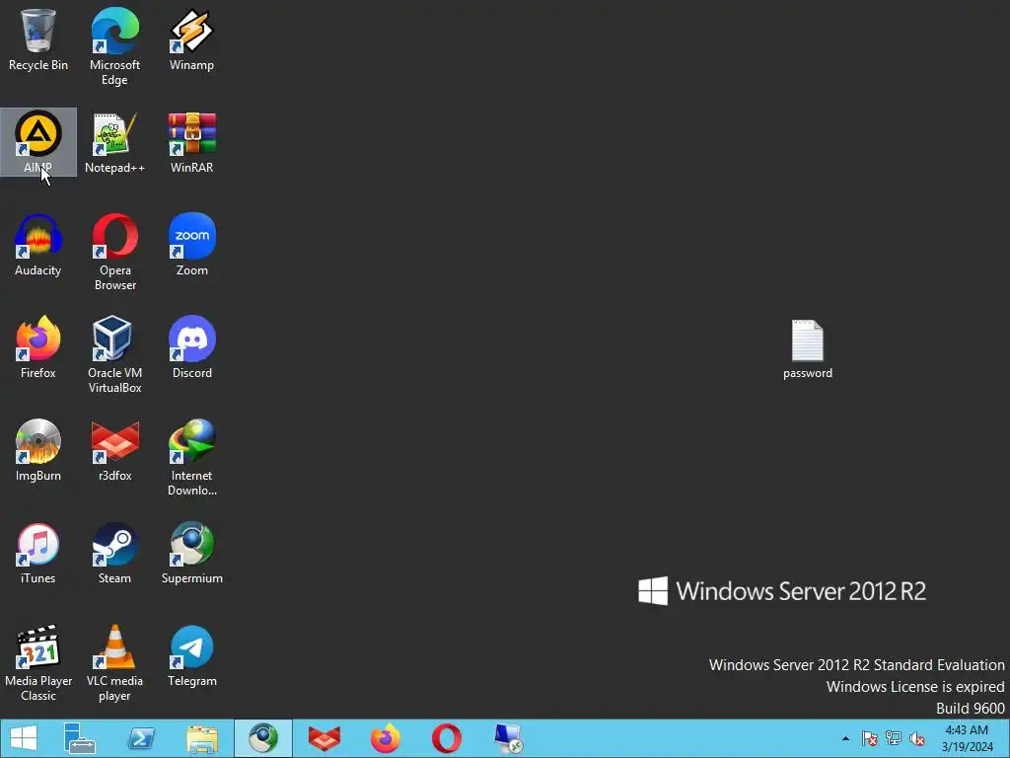Select the Winamp desktop shortcut
The image size is (1010, 758).
pos(191,39)
